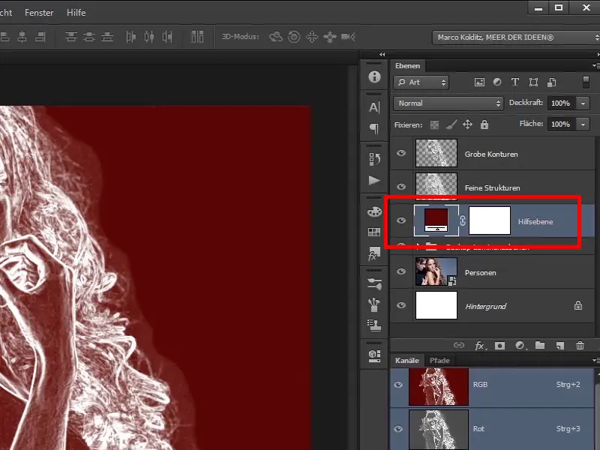Open the Info panel icon
Image resolution: width=600 pixels, height=450 pixels.
coord(374,77)
